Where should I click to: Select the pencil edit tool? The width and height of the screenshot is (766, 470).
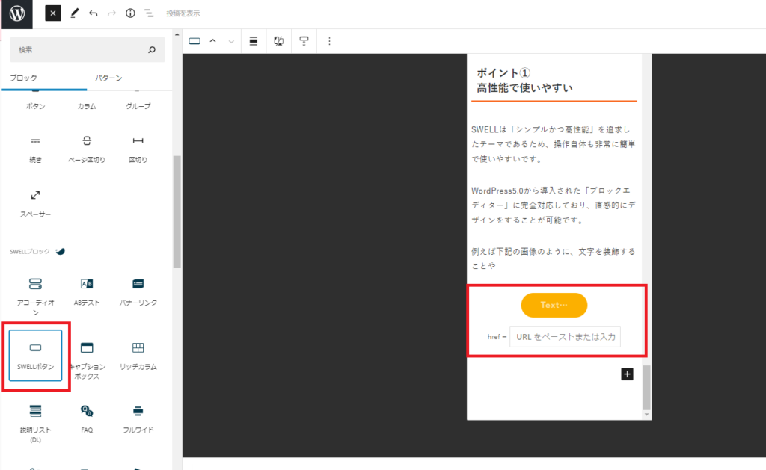point(74,13)
